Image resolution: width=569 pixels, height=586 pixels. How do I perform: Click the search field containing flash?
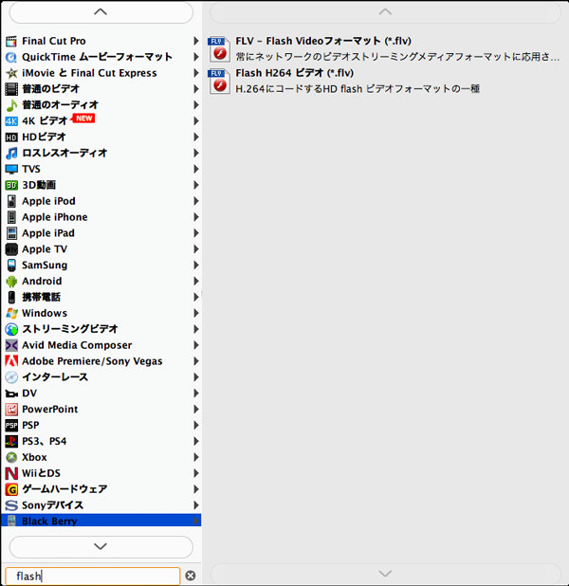click(x=92, y=576)
